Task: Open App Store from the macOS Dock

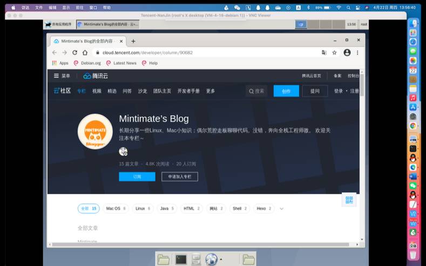Action: pyautogui.click(x=413, y=107)
